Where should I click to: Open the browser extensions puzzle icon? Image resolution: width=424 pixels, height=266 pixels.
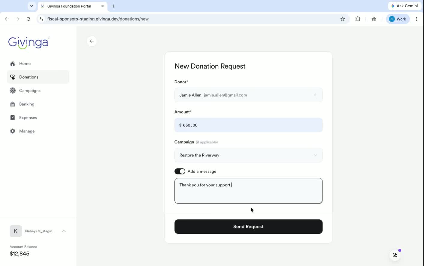pyautogui.click(x=358, y=19)
